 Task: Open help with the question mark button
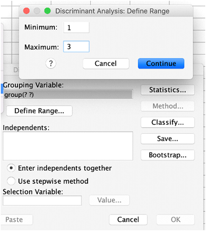[x=51, y=64]
